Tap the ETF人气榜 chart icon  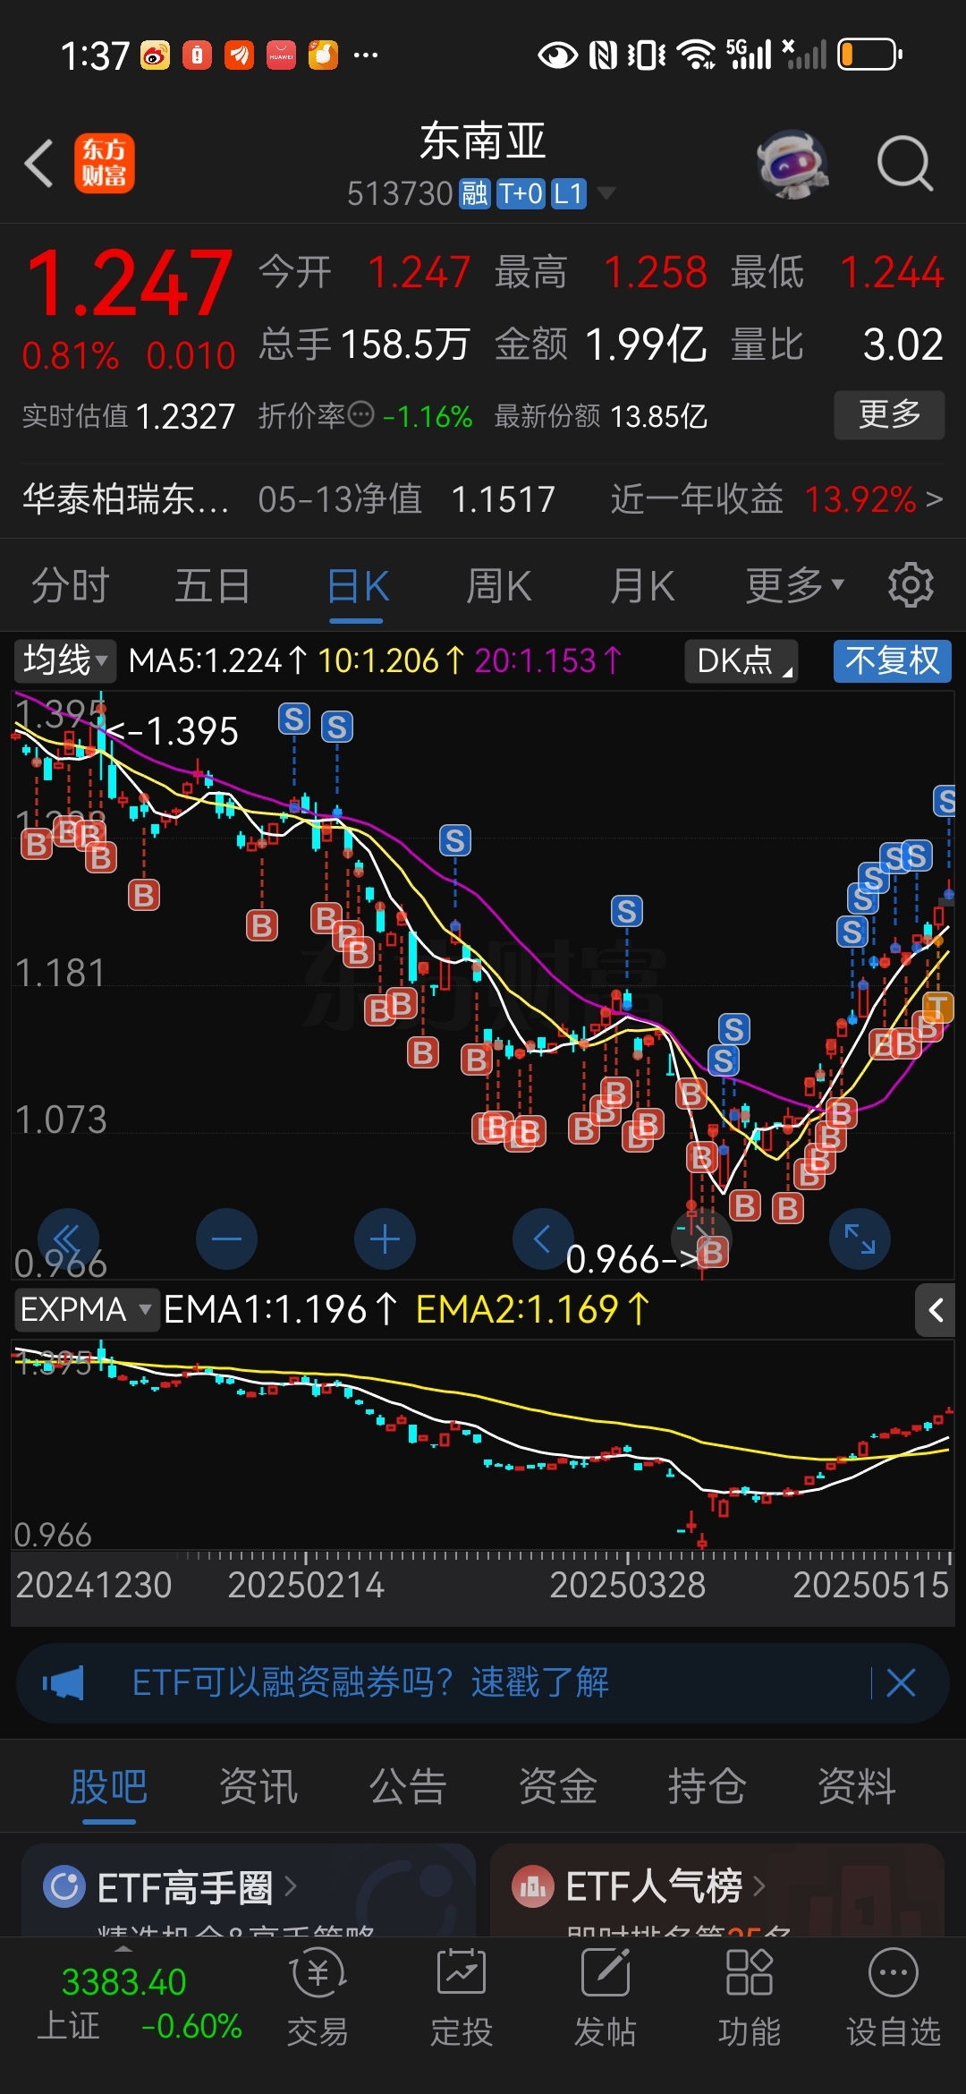533,1886
